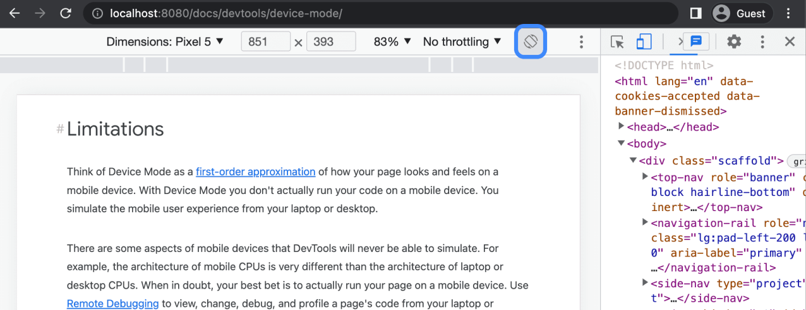Go back to previous page
This screenshot has width=806, height=310.
(x=15, y=13)
